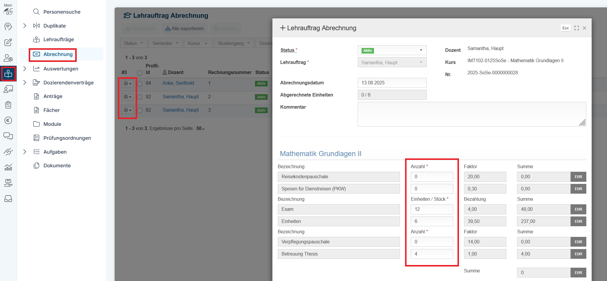Expand the Auswertungen menu chevron
This screenshot has height=281, width=607.
pos(25,69)
